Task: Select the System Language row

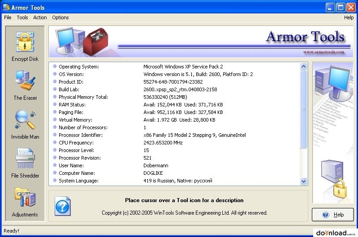Action: click(174, 181)
